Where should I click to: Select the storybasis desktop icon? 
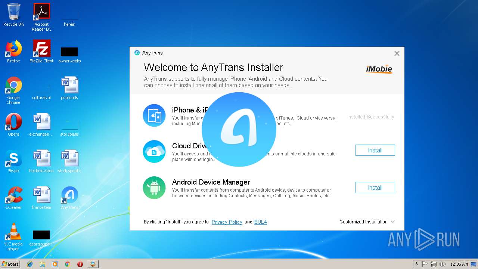[x=69, y=128]
